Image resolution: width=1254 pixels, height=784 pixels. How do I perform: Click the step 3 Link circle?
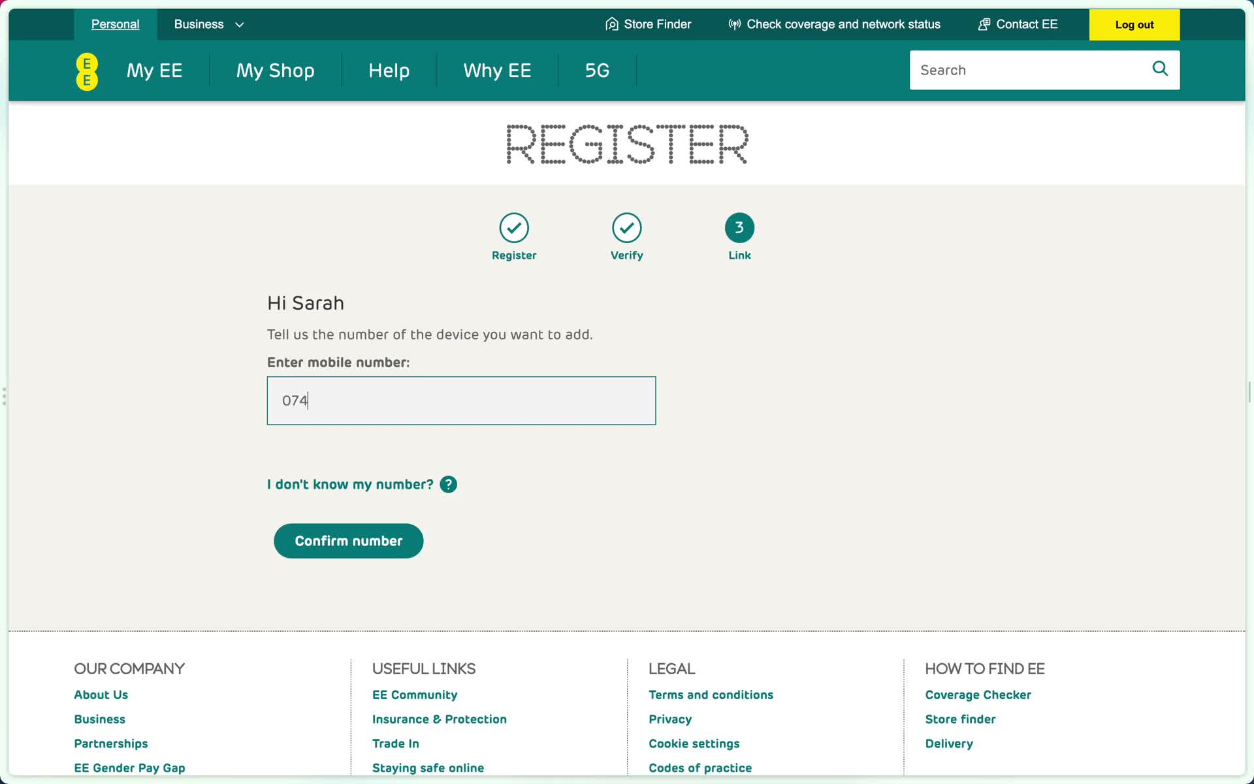(739, 227)
